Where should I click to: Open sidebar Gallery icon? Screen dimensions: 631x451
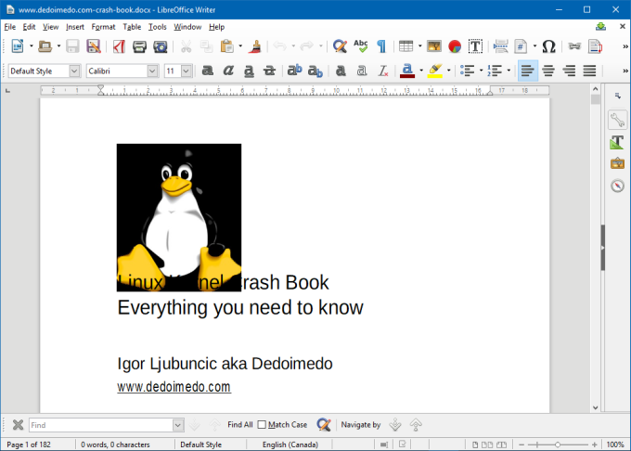pos(617,163)
